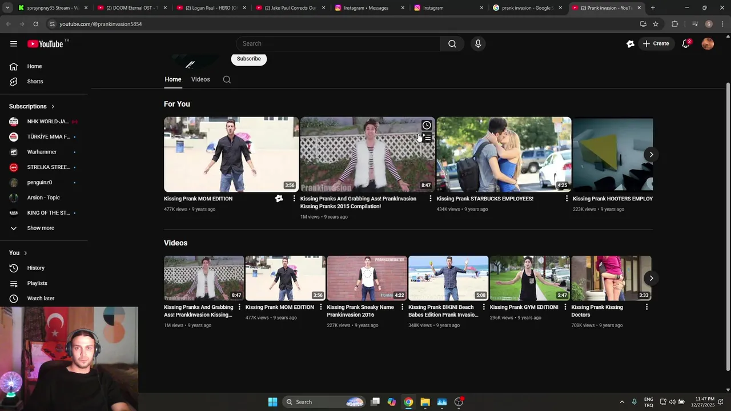Click Kissing Prank GYM EDITION! title
The image size is (731, 411).
point(524,307)
